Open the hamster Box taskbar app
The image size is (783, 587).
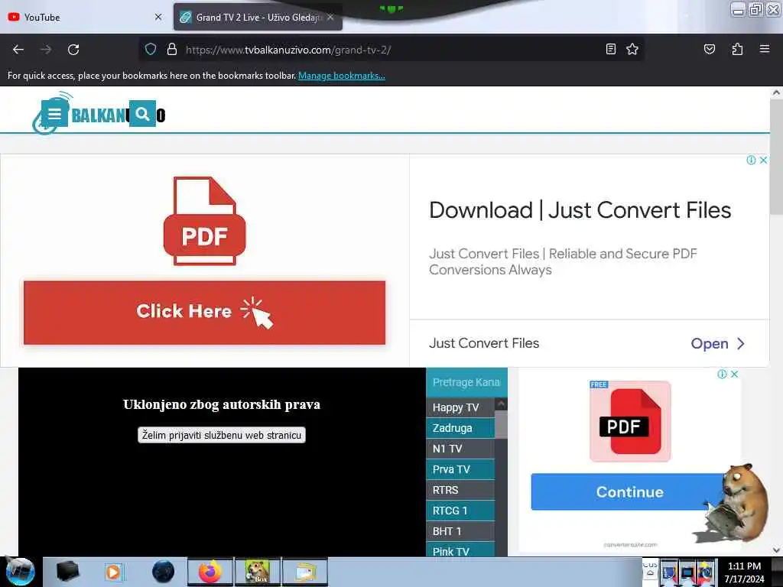(x=258, y=572)
